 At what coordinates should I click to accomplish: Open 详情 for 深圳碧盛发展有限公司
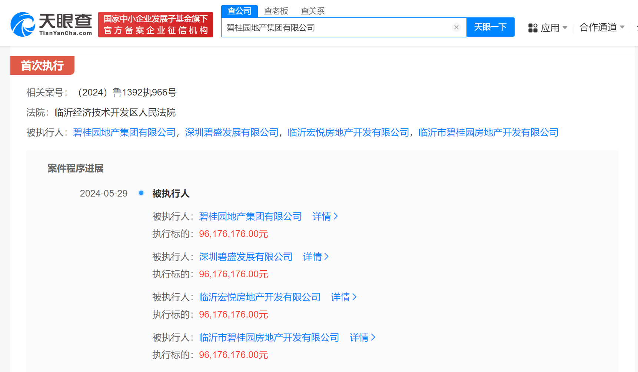[316, 257]
